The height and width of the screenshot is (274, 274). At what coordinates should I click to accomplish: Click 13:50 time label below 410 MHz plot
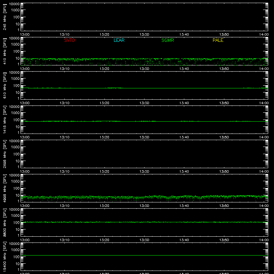coord(224,69)
